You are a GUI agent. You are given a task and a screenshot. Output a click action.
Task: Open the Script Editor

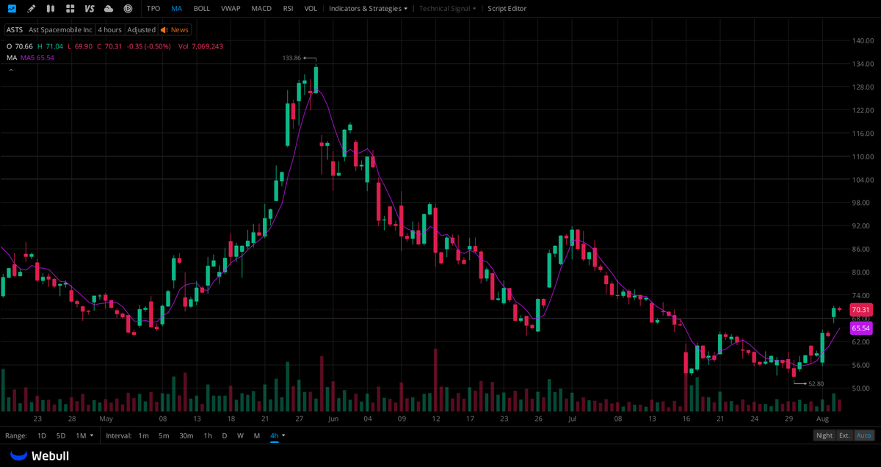507,9
